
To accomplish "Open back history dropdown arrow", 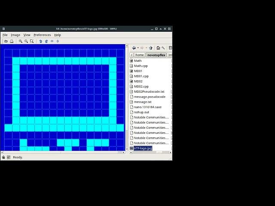I will [x=138, y=48].
